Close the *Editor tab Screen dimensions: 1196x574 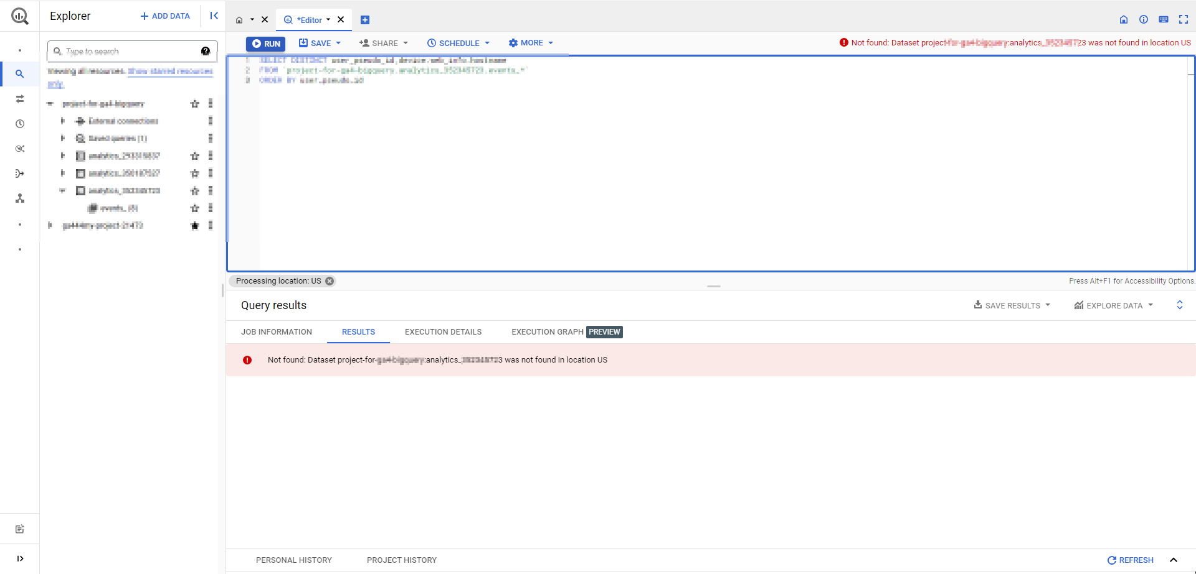point(341,20)
